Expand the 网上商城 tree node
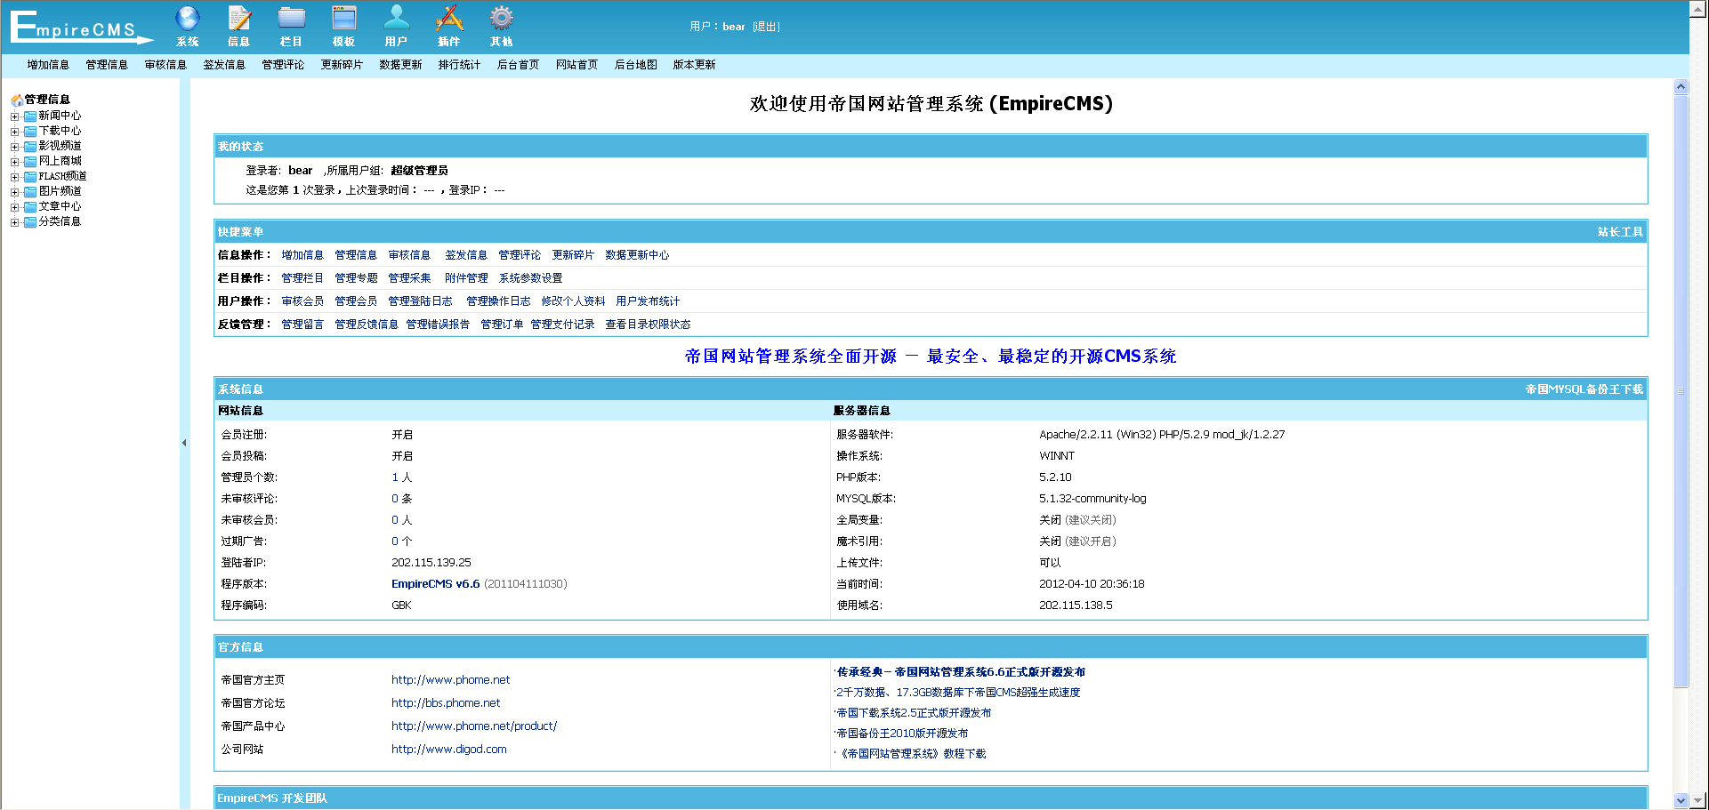Image resolution: width=1709 pixels, height=810 pixels. coord(14,162)
